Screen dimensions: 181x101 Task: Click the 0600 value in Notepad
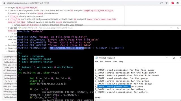(x=97, y=97)
